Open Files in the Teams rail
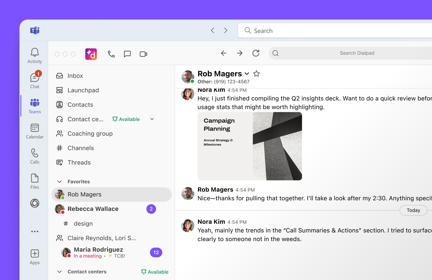This screenshot has height=280, width=432. pyautogui.click(x=35, y=181)
